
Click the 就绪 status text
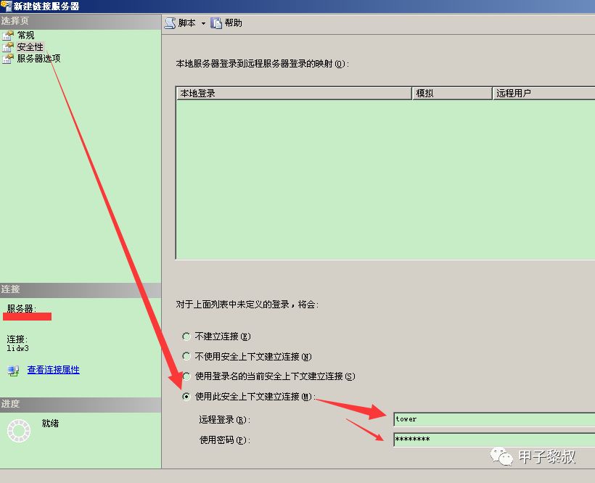(50, 423)
